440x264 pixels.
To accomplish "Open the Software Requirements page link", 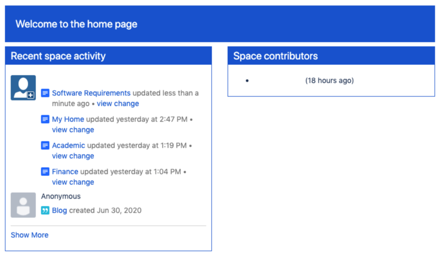I will [91, 93].
